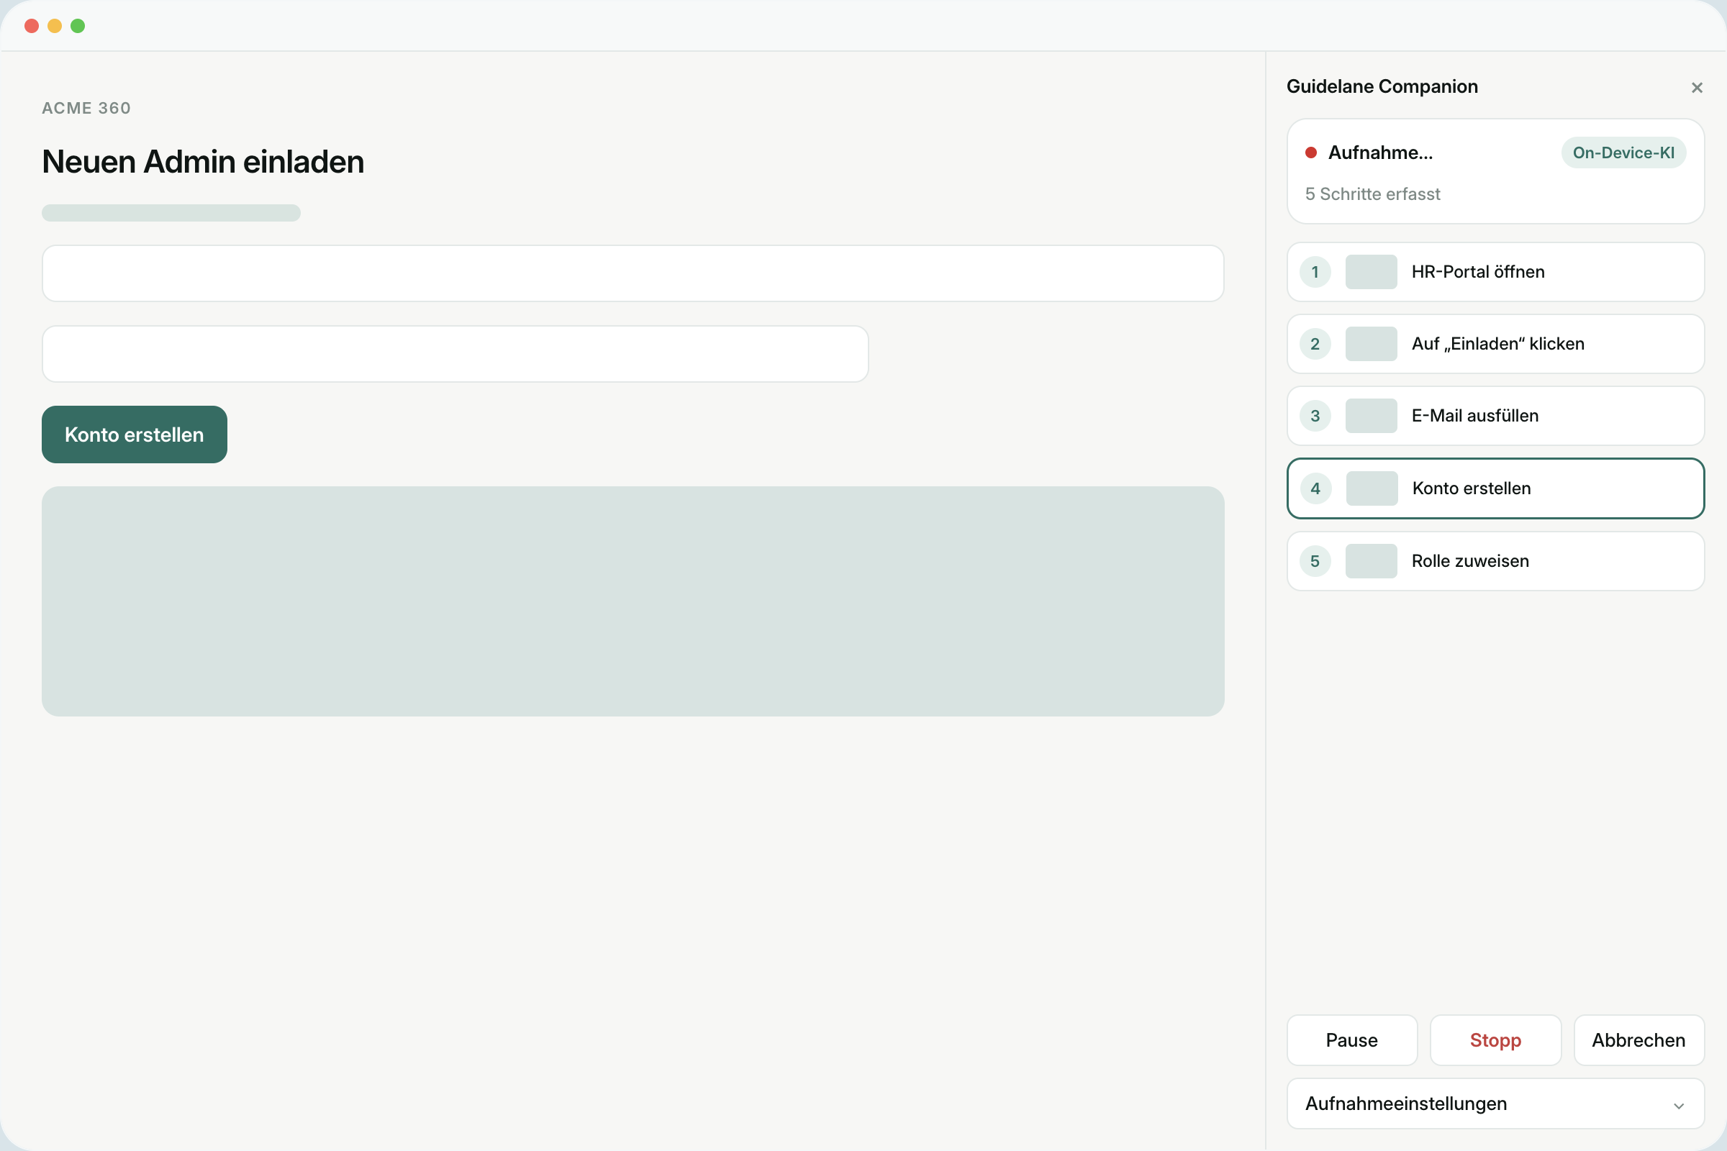This screenshot has height=1151, width=1727.
Task: Click the step number 5 badge
Action: coord(1315,561)
